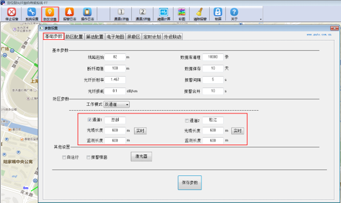Click channel 2 监测长度 field
Viewport: 341px width, 203px height.
click(213, 141)
